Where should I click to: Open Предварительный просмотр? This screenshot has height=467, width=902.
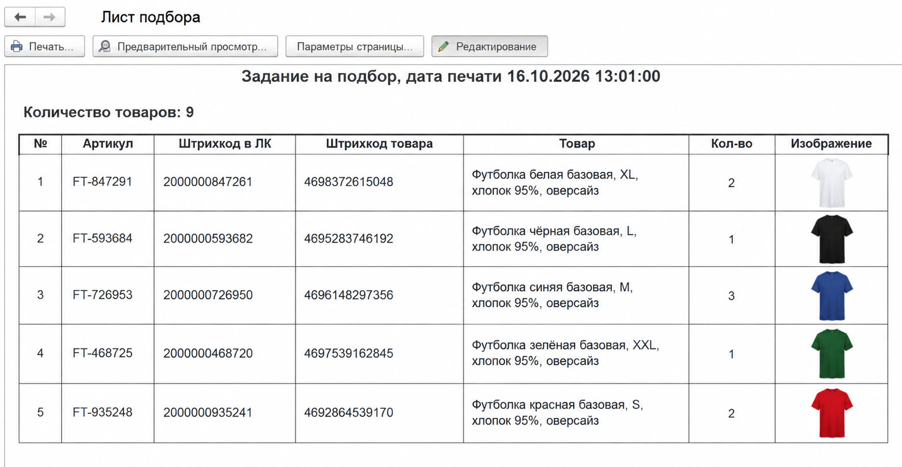click(x=185, y=47)
